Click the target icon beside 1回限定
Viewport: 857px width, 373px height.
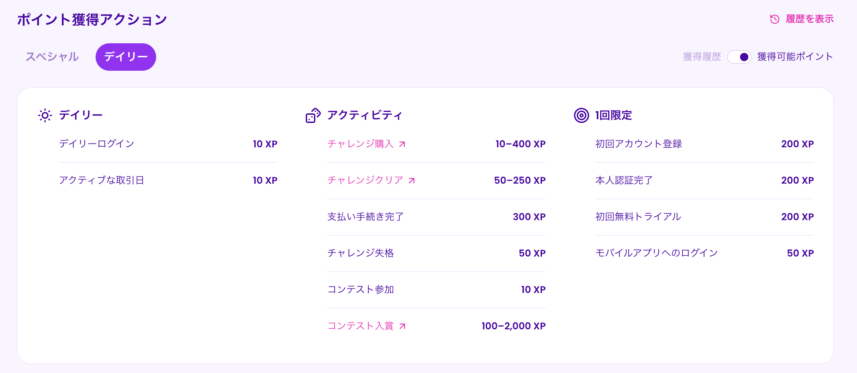581,115
